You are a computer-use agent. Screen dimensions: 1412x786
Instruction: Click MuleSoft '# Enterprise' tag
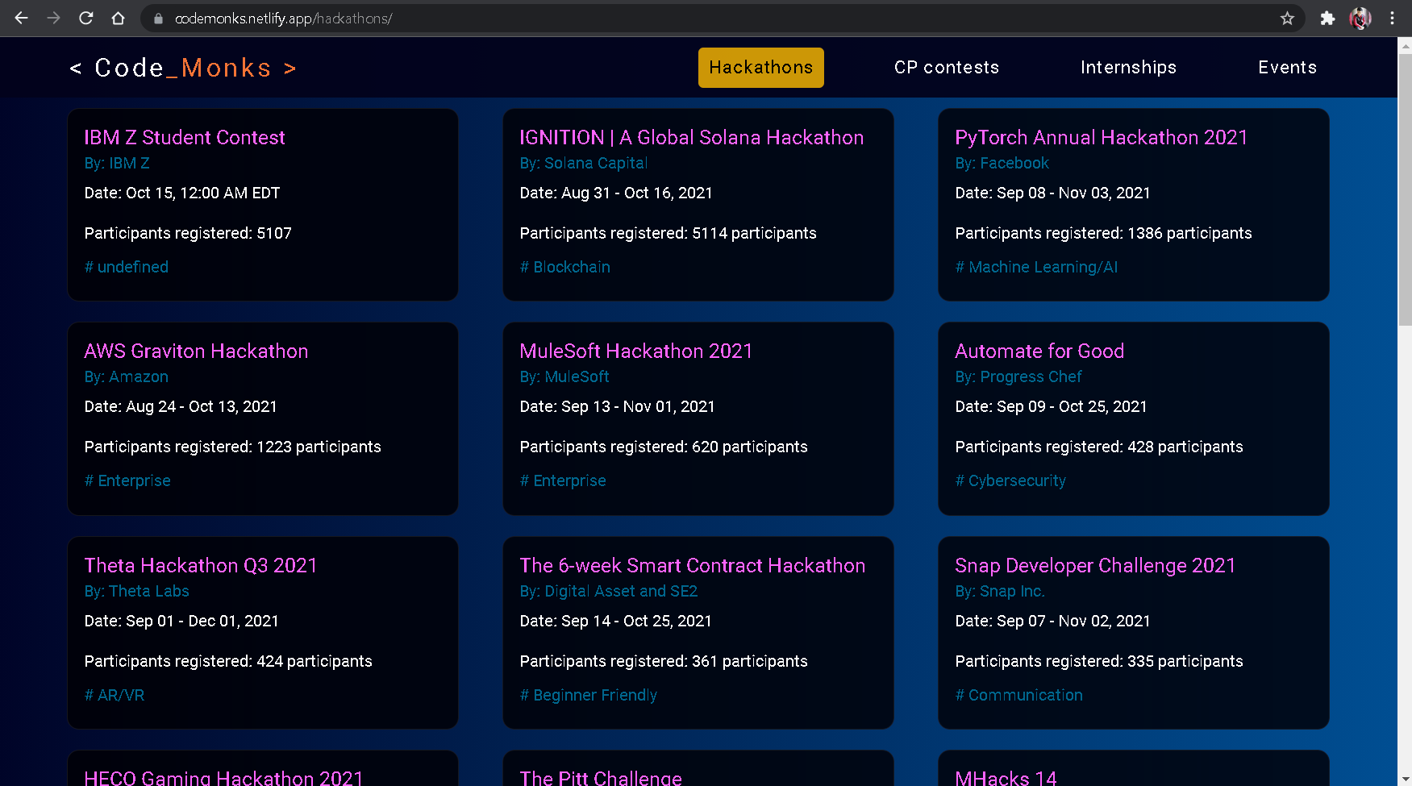click(x=563, y=480)
